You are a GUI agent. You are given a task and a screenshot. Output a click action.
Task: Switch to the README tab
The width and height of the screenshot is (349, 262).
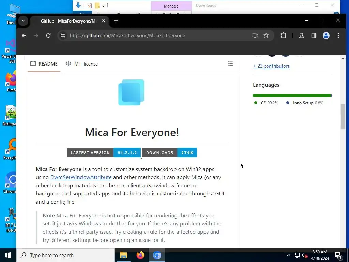[x=44, y=64]
